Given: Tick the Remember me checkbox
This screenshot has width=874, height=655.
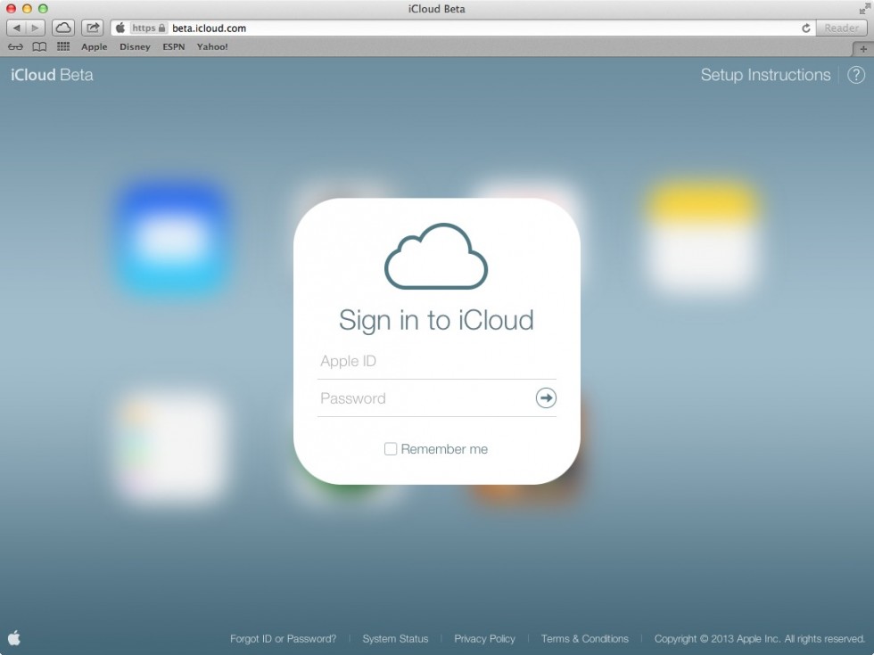Looking at the screenshot, I should point(391,449).
